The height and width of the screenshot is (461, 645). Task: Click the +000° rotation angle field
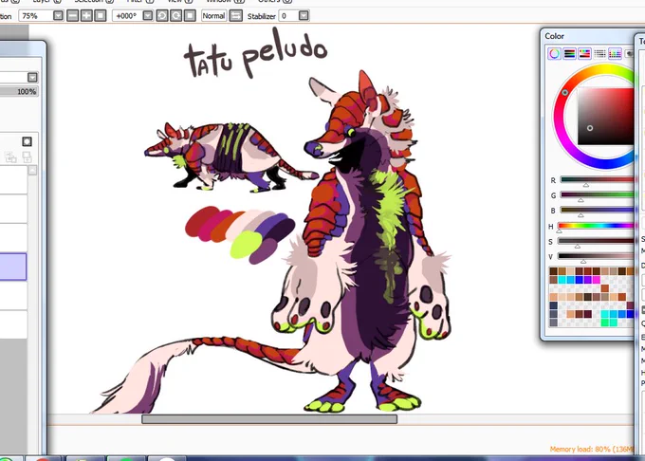click(127, 16)
